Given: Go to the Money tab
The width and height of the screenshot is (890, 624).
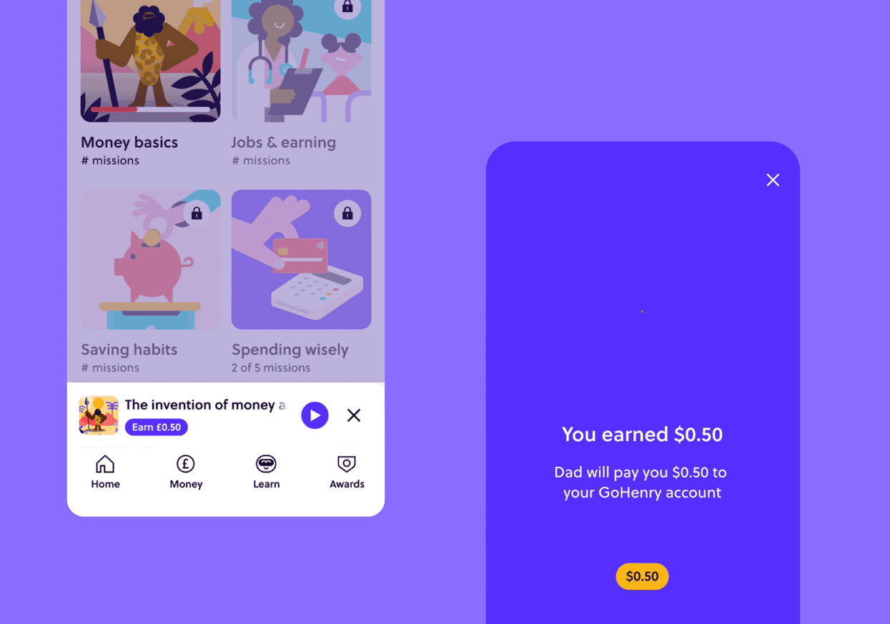Looking at the screenshot, I should [186, 472].
